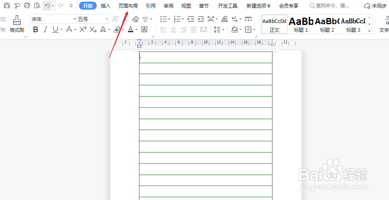The height and width of the screenshot is (200, 389).
Task: Expand borders dropdown arrow
Action: (x=254, y=30)
